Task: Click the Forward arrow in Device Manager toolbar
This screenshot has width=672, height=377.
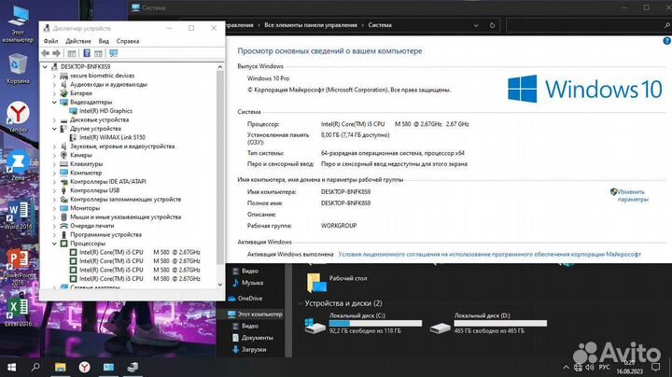Action: (56, 53)
